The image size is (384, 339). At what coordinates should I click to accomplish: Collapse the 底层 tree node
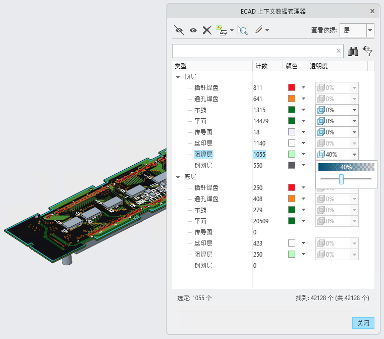(x=178, y=177)
